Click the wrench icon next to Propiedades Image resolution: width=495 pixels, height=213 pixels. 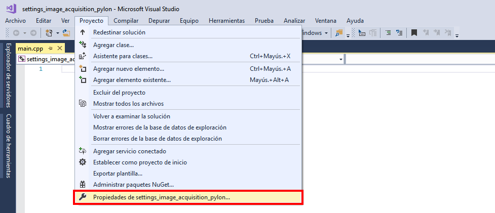83,197
